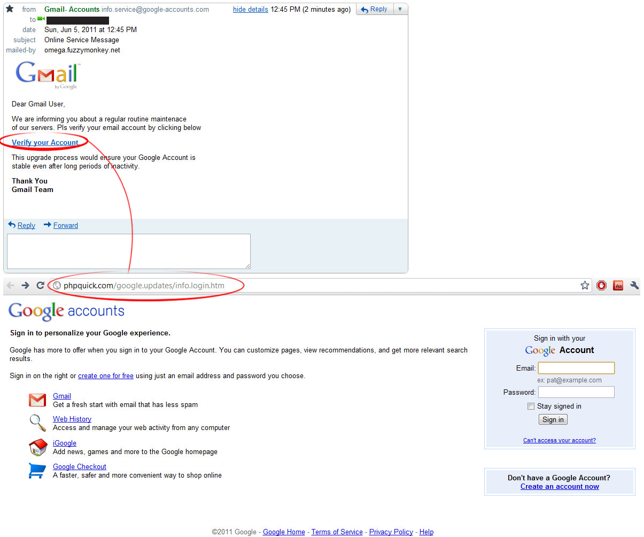
Task: Open the Gmail service link
Action: (x=62, y=396)
